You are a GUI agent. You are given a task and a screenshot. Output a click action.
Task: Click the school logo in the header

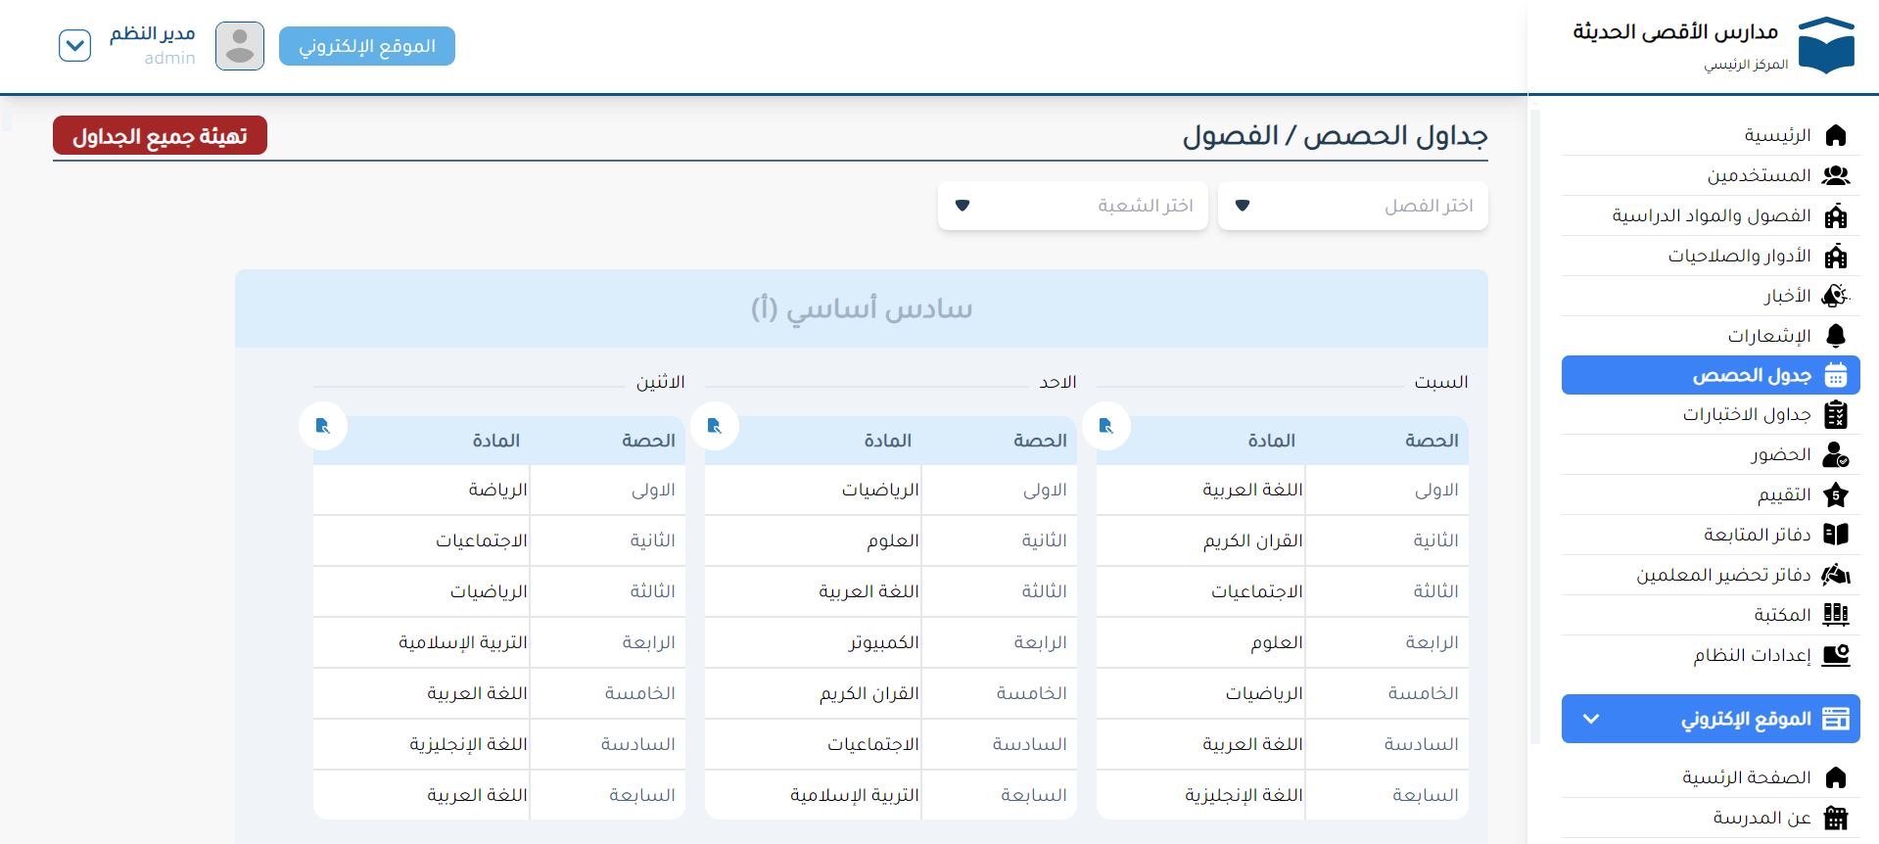(x=1826, y=45)
